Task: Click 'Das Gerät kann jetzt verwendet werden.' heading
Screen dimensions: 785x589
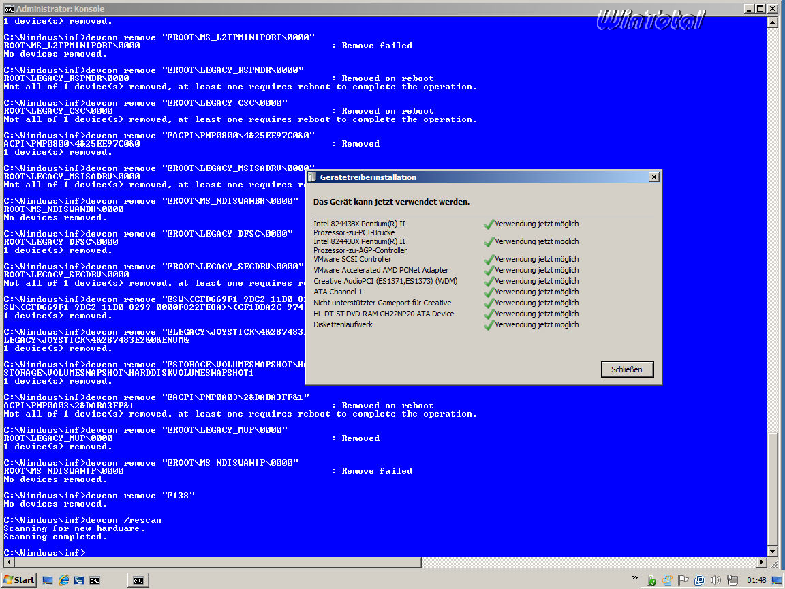Action: 392,202
